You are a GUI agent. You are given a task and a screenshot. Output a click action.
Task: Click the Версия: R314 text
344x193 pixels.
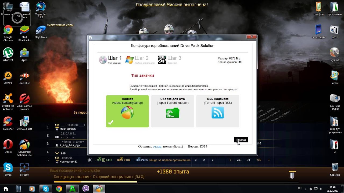click(x=198, y=146)
